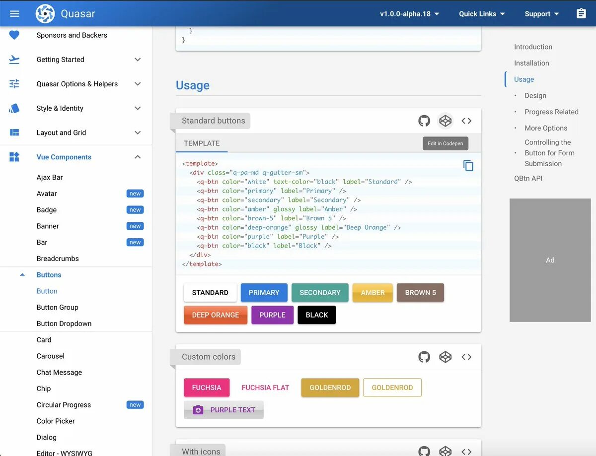The width and height of the screenshot is (596, 456).
Task: Open Sponsors and Backers page
Action: click(72, 35)
